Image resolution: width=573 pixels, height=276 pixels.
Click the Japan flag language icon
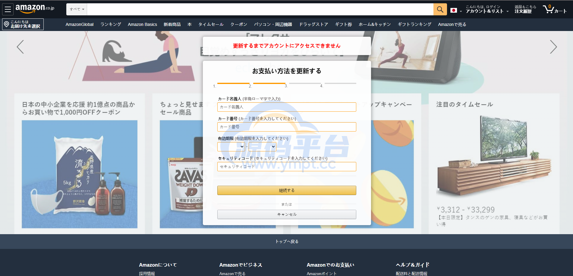tap(454, 11)
